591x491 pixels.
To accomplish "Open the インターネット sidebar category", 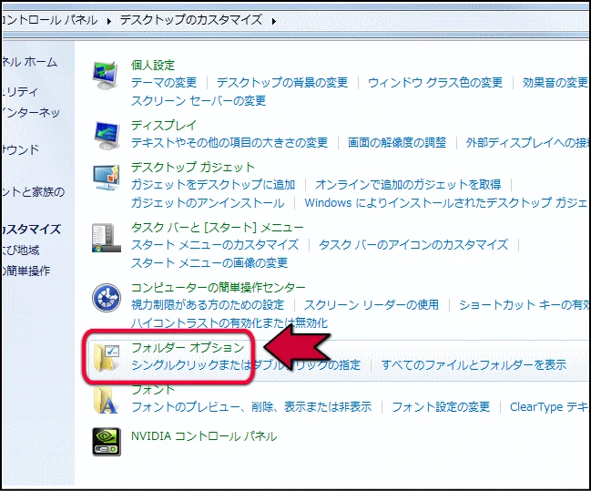I will (31, 112).
